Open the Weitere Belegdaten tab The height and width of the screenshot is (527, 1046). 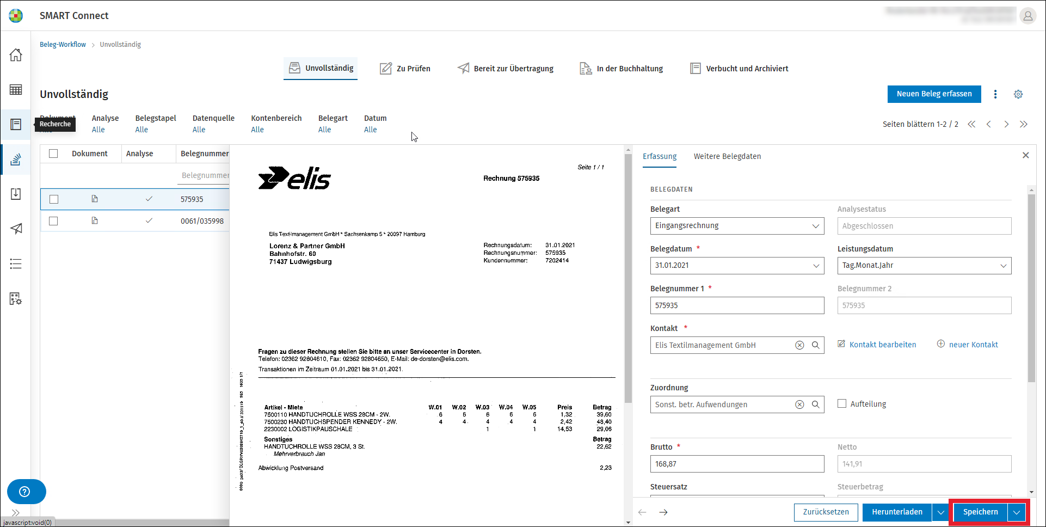[x=727, y=156]
